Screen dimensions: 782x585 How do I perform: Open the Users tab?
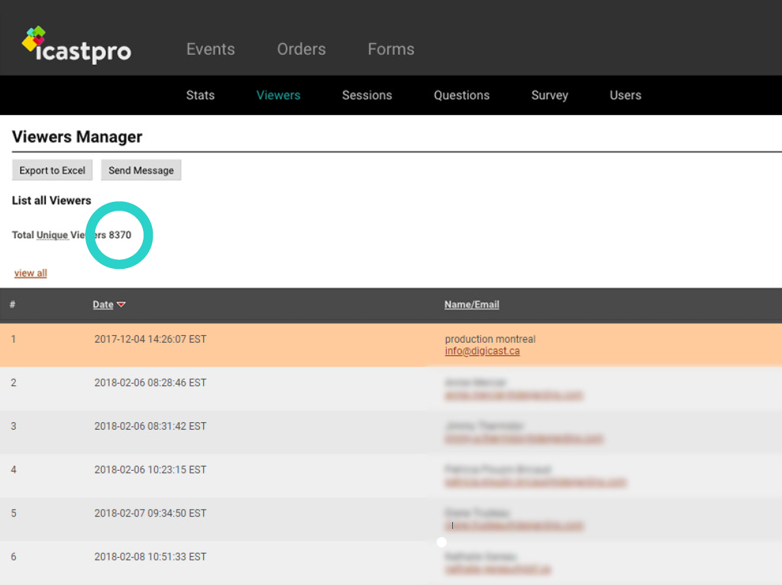[x=625, y=95]
